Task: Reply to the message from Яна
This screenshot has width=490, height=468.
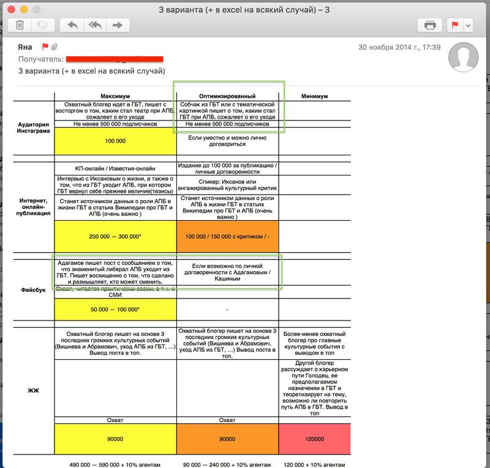Action: (x=72, y=25)
